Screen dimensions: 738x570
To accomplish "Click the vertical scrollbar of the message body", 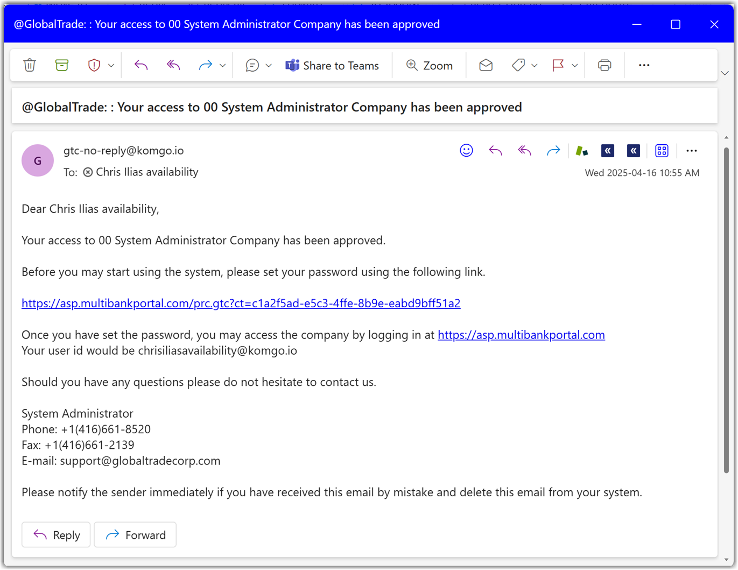I will pyautogui.click(x=726, y=309).
